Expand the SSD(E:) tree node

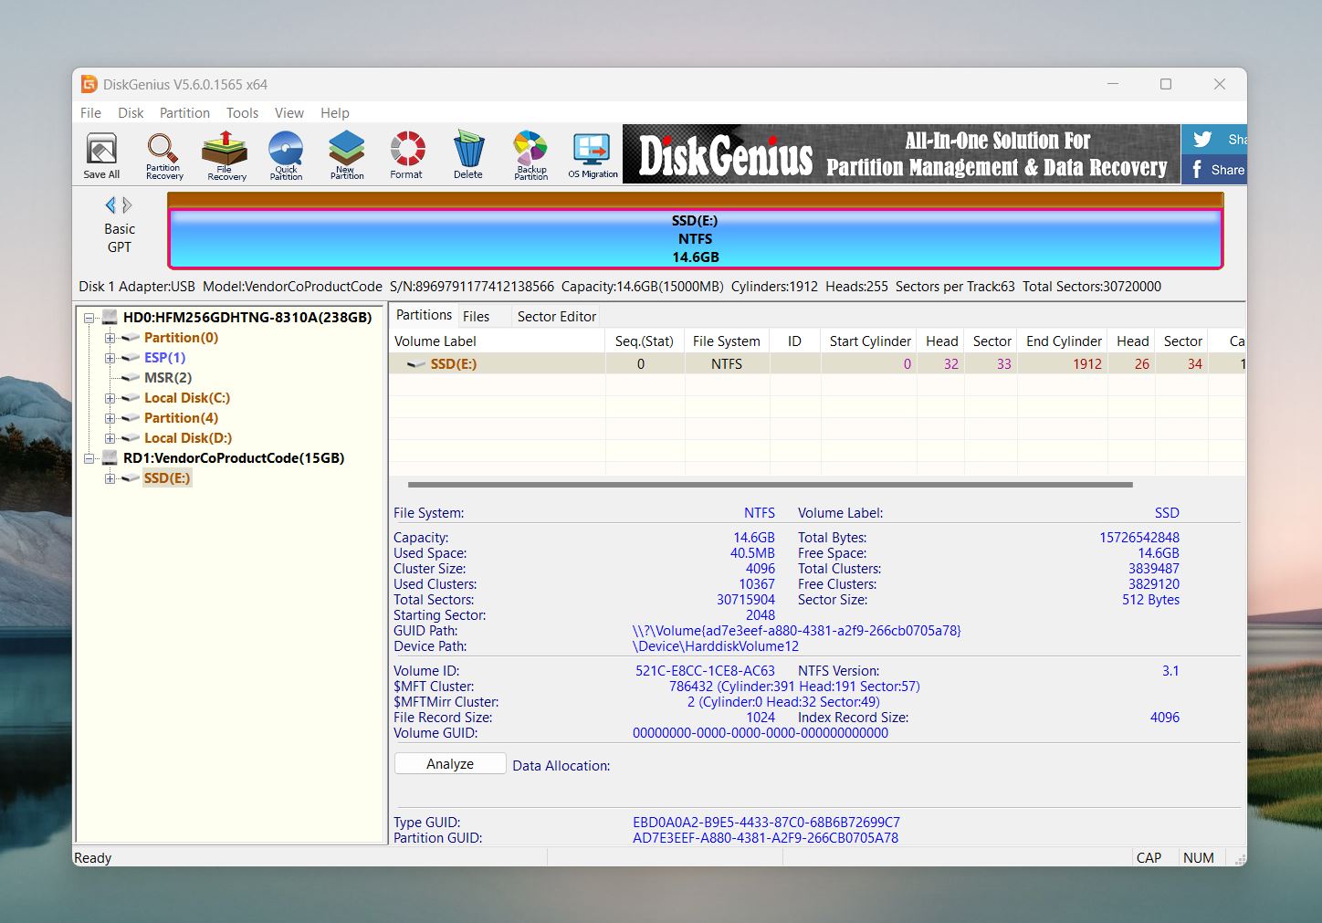(110, 478)
